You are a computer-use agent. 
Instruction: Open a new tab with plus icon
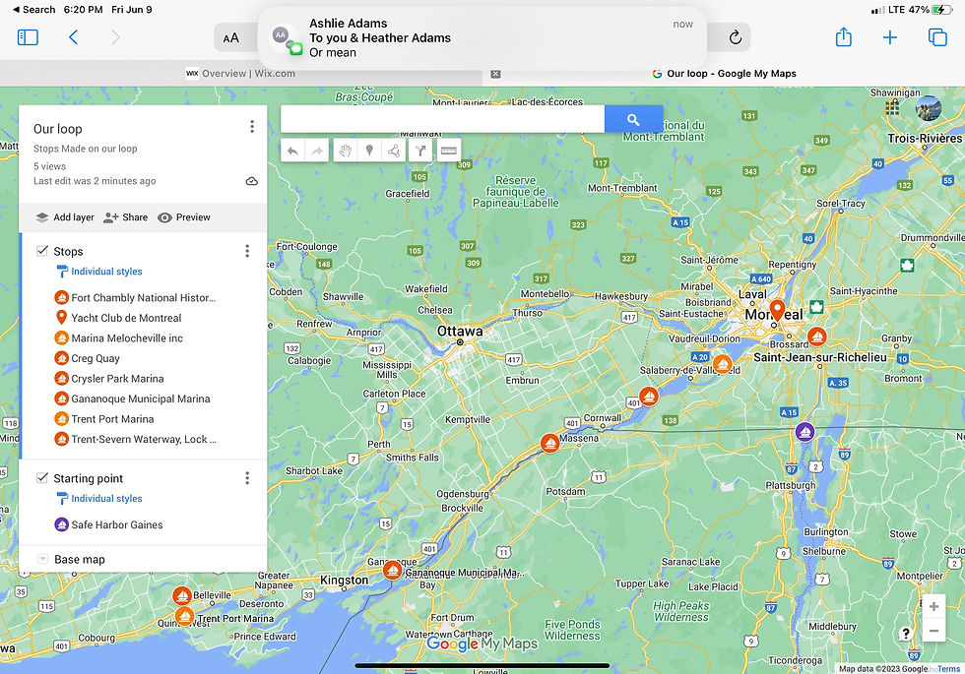tap(890, 37)
